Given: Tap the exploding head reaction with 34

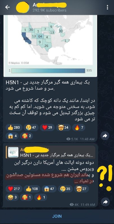Looking at the screenshot, I should (63, 127).
